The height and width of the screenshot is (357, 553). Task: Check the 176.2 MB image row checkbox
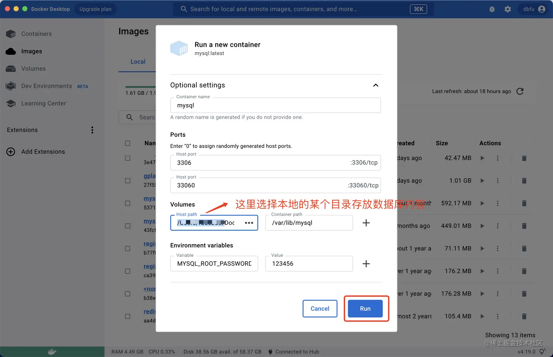click(x=128, y=271)
